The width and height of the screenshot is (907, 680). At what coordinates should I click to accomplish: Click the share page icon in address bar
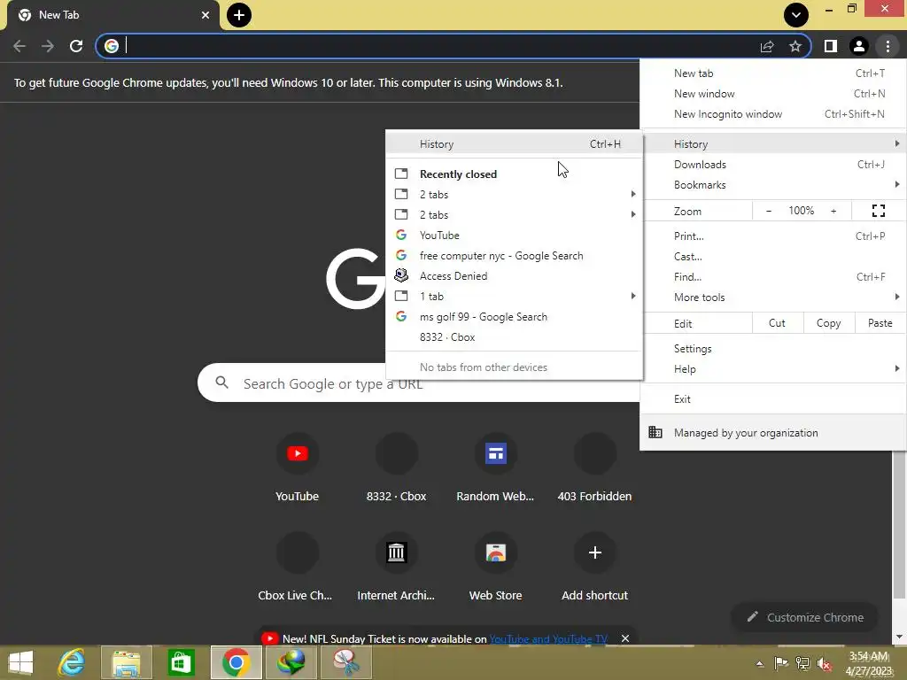click(x=767, y=46)
